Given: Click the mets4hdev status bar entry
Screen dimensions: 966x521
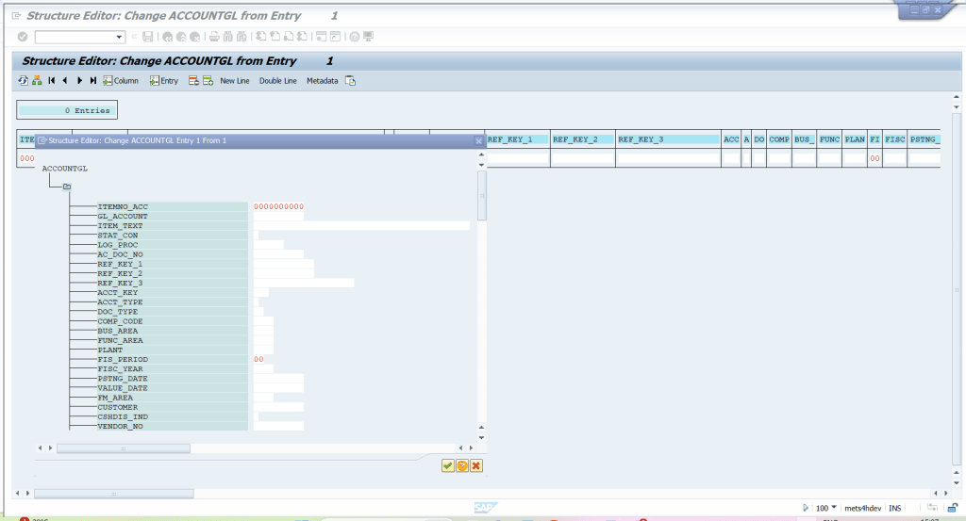Looking at the screenshot, I should pos(862,508).
